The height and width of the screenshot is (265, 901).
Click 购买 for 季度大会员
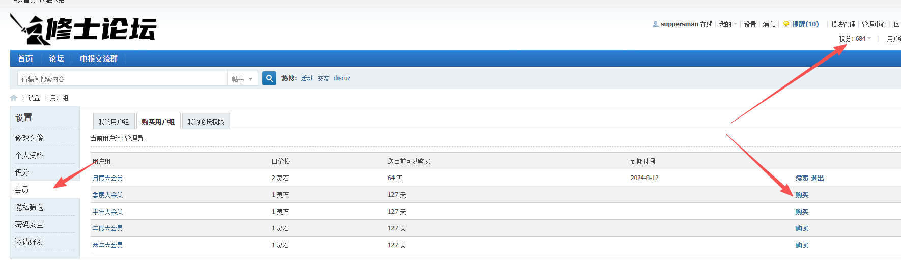click(802, 195)
